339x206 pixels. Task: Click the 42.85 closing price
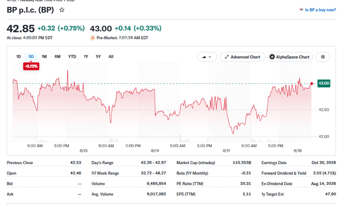pyautogui.click(x=21, y=29)
